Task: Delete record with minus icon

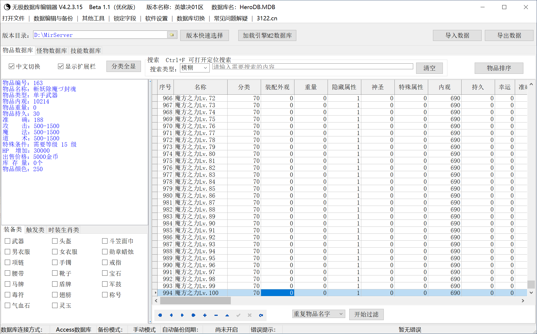Action: [x=216, y=315]
